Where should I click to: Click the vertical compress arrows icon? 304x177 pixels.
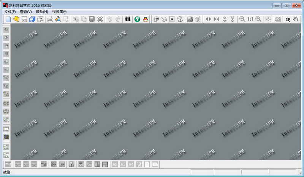[x=233, y=19]
